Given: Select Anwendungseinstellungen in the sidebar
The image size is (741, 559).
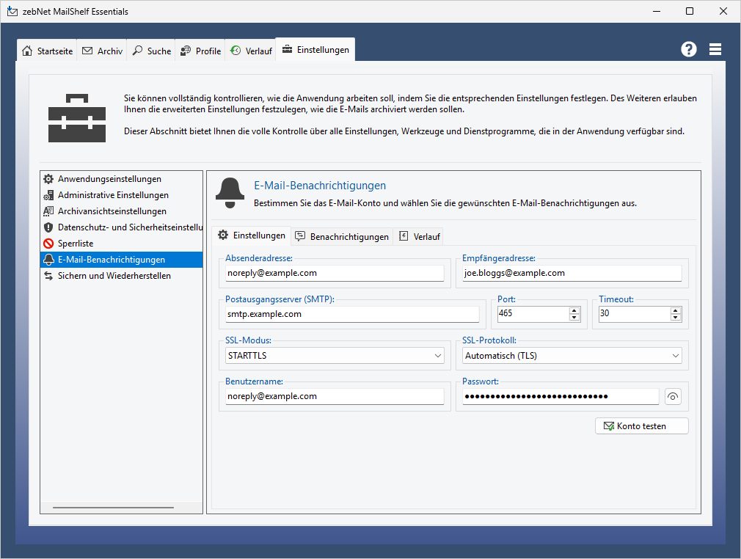Looking at the screenshot, I should (109, 179).
